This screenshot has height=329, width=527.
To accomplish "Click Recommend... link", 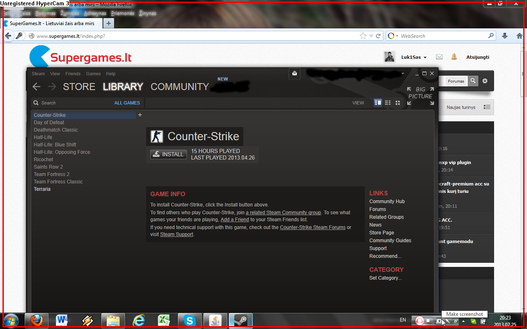I will (x=385, y=256).
